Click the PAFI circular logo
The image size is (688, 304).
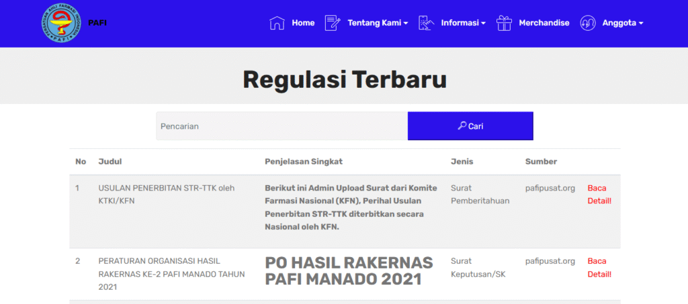[62, 23]
